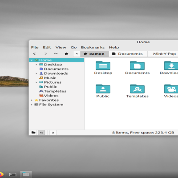Screen dimensions: 178x178
Task: Go back with the left arrow button
Action: pyautogui.click(x=34, y=54)
